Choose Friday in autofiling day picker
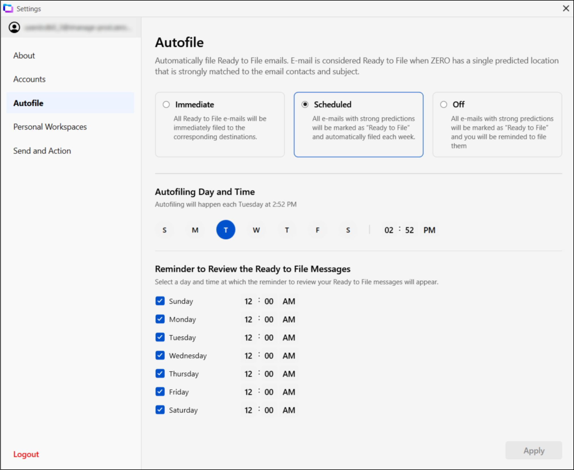This screenshot has height=470, width=574. (x=317, y=230)
